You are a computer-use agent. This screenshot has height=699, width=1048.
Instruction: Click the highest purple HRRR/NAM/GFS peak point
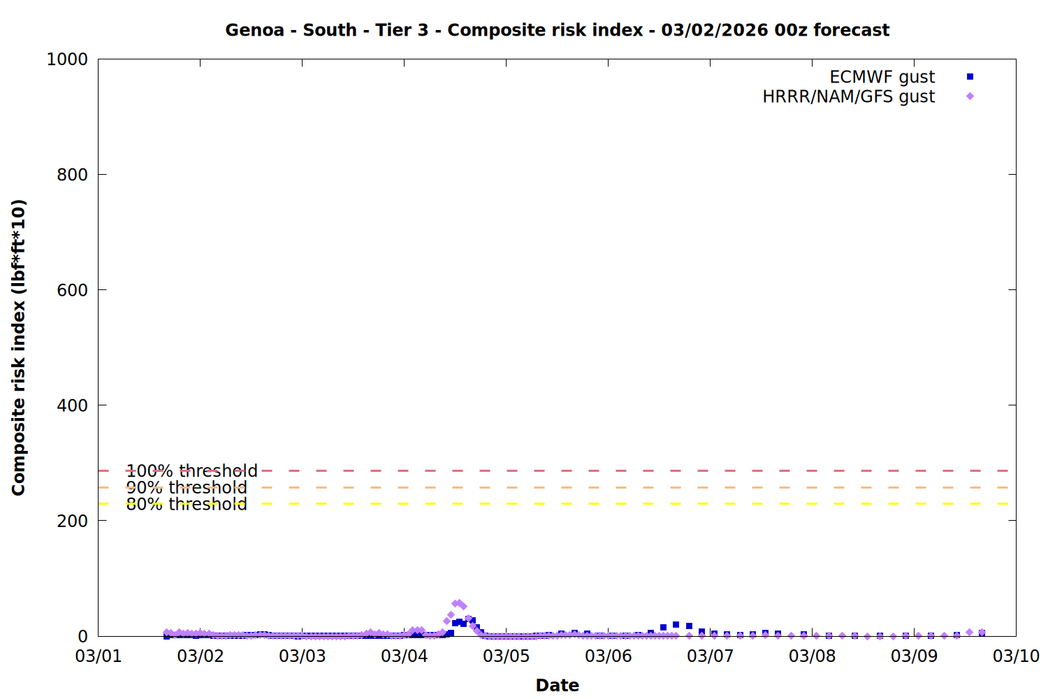pos(459,603)
